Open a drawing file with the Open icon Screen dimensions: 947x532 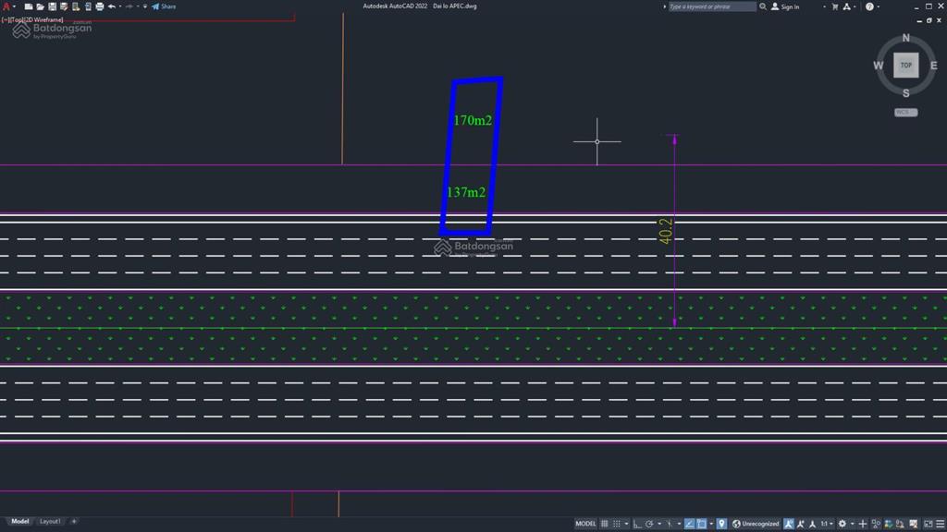point(41,6)
